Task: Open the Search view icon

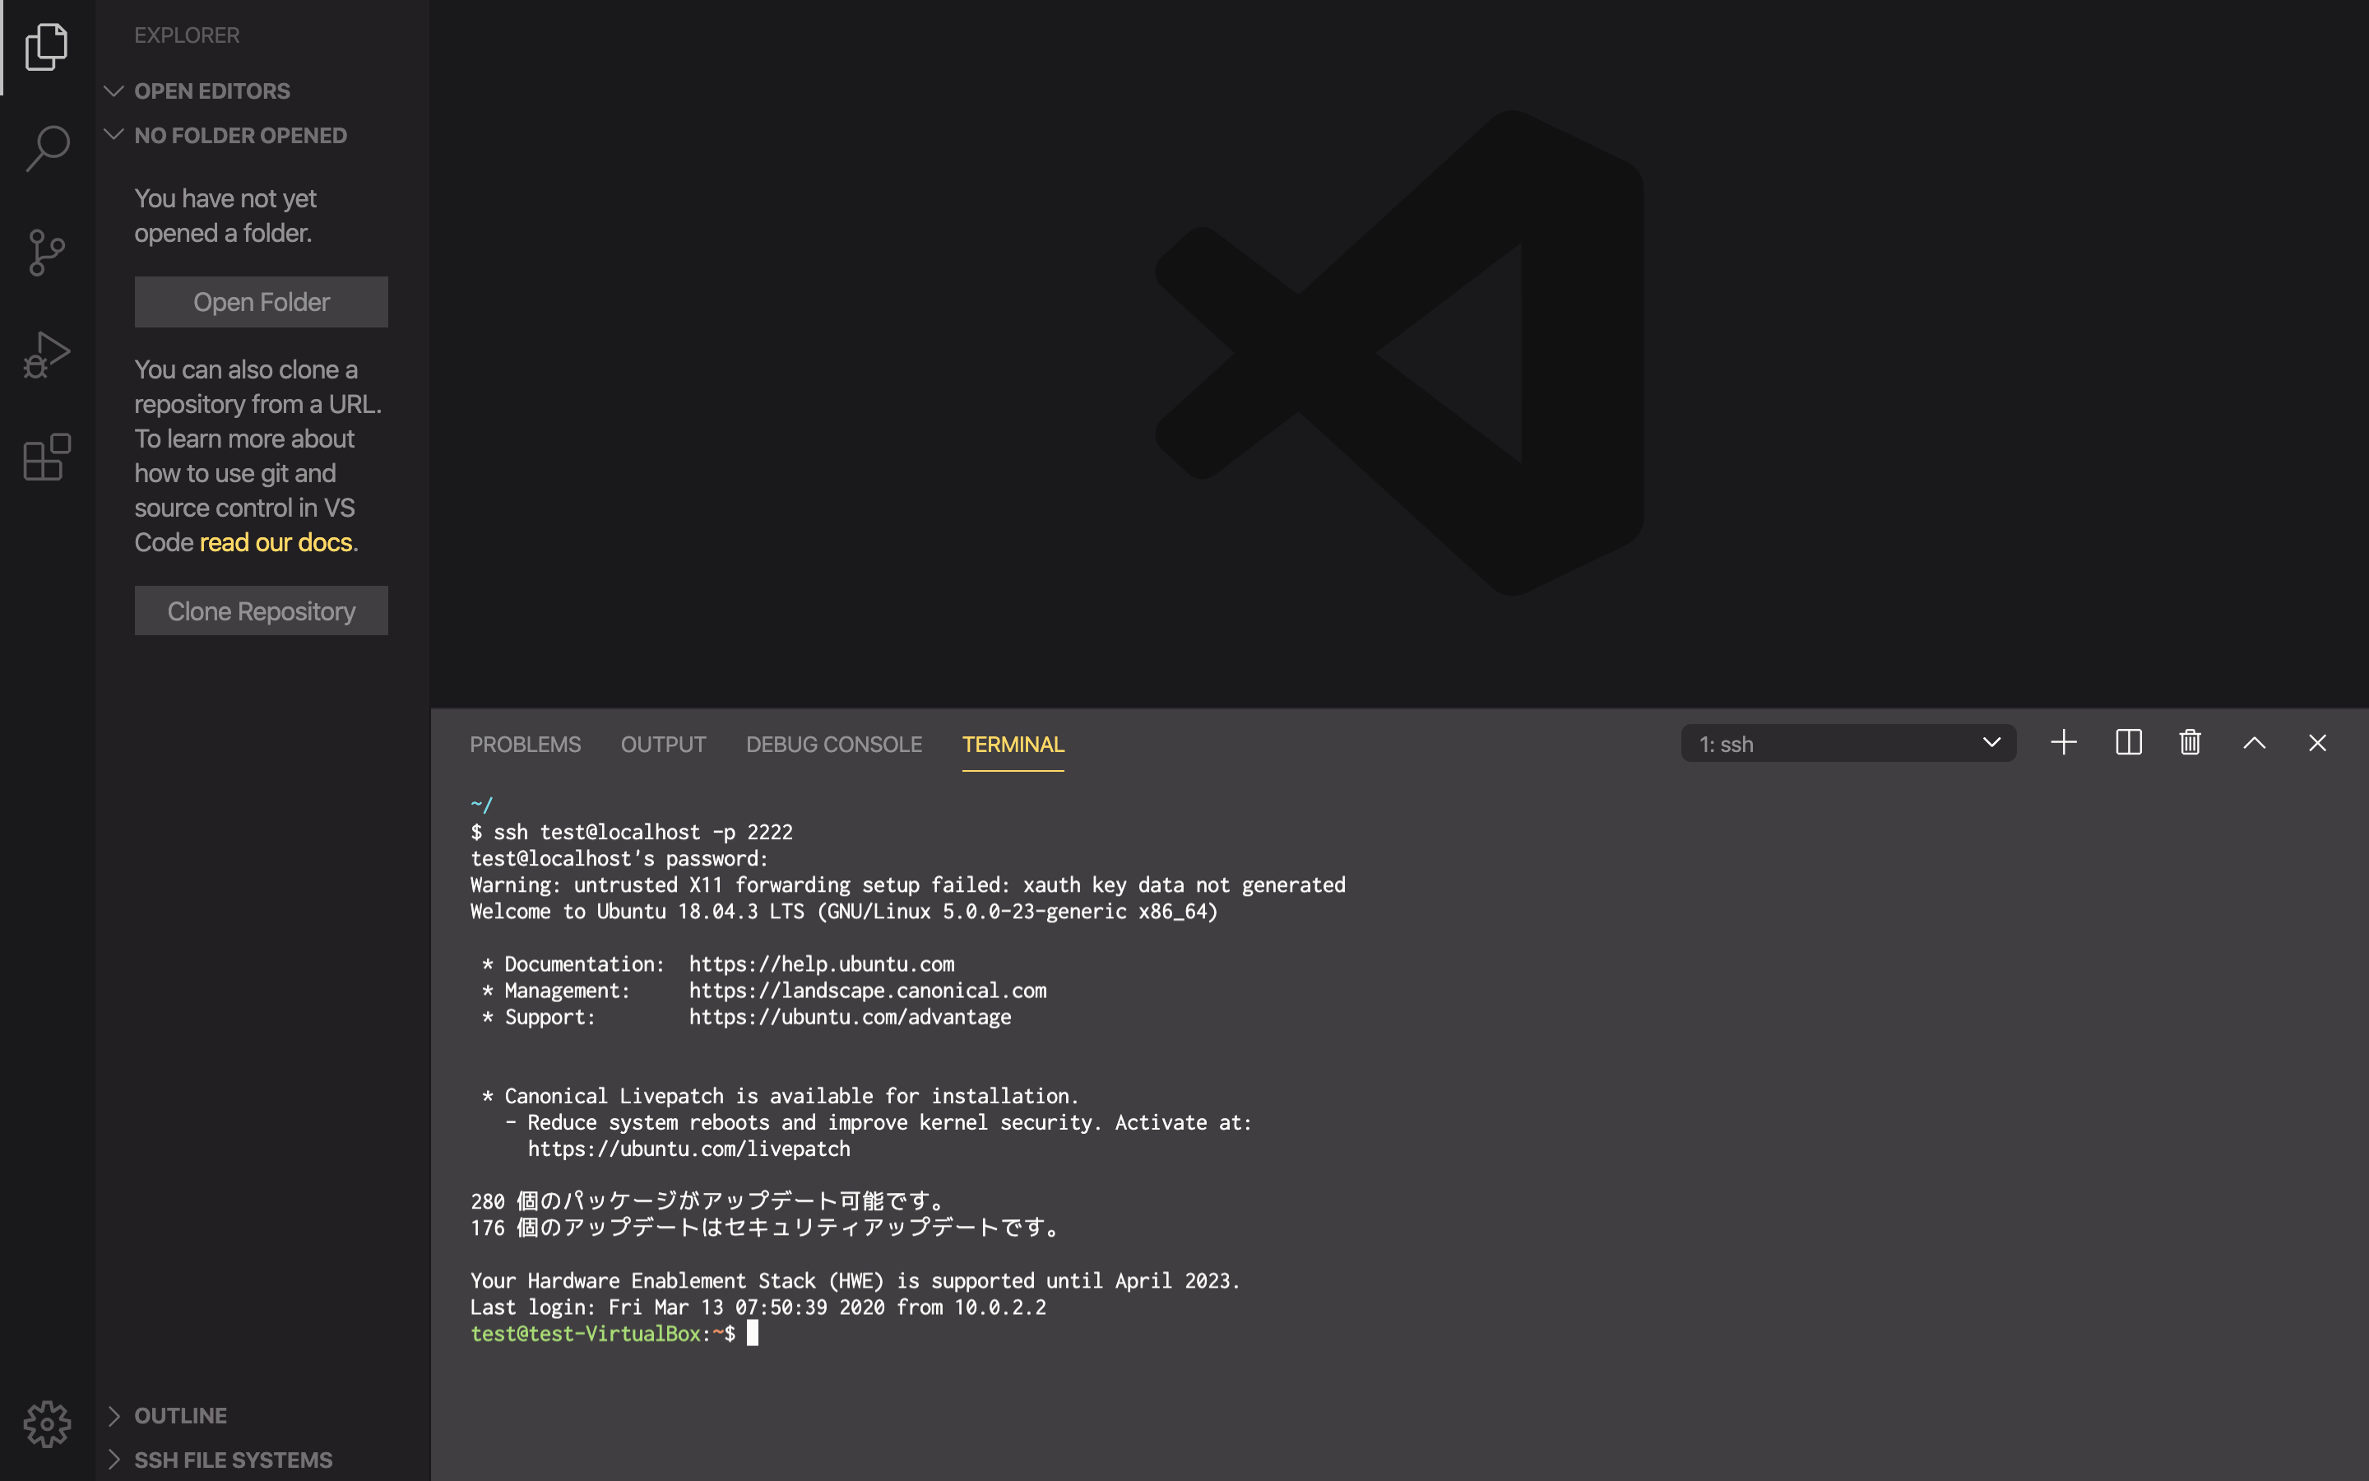Action: [47, 149]
